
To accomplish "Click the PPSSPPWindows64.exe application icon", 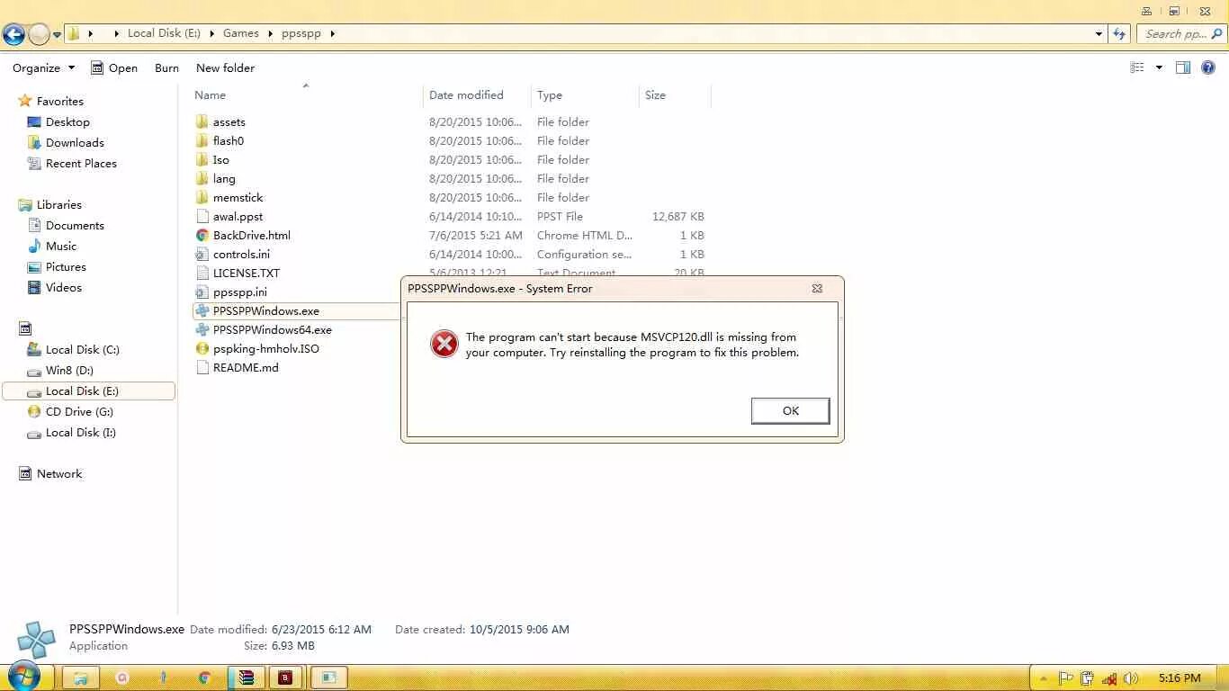I will pos(202,329).
